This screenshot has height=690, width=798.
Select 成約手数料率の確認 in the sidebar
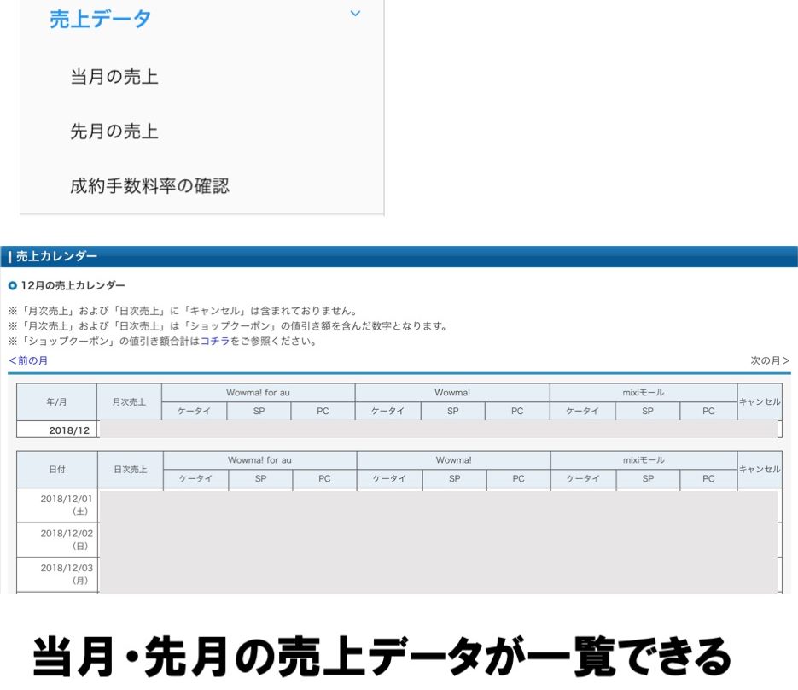click(x=149, y=185)
